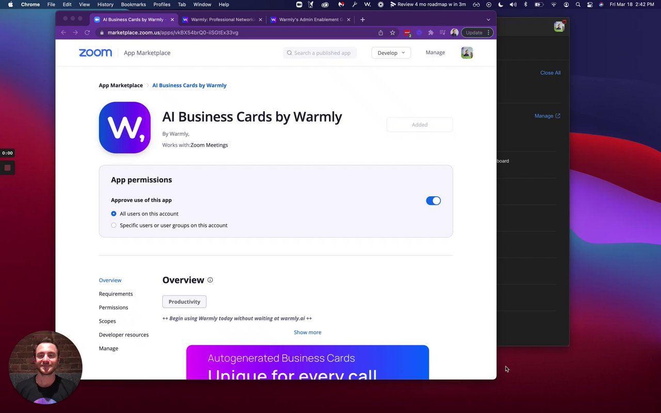Click the Bluetooth icon in the menu bar
The image size is (661, 413).
(x=526, y=4)
